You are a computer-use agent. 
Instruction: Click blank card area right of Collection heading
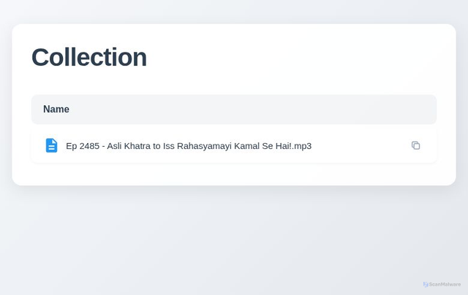click(x=307, y=57)
